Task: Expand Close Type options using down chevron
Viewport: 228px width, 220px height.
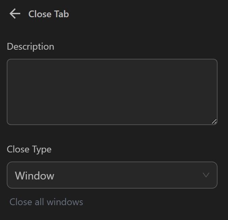Action: (x=206, y=175)
